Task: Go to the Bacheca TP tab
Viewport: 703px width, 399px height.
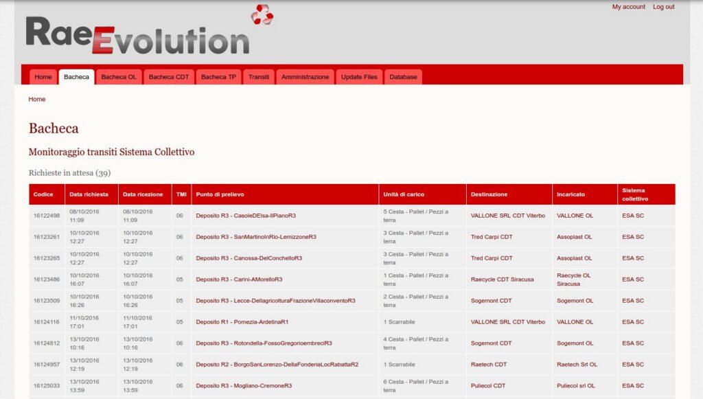Action: click(218, 77)
